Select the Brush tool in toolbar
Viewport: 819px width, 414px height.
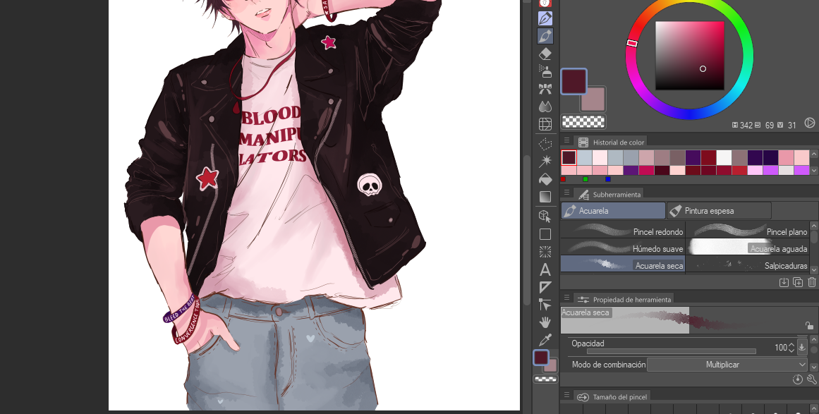pyautogui.click(x=545, y=36)
